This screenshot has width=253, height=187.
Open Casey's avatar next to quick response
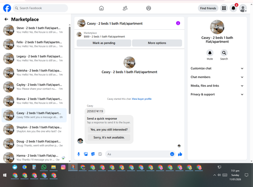[x=80, y=141]
